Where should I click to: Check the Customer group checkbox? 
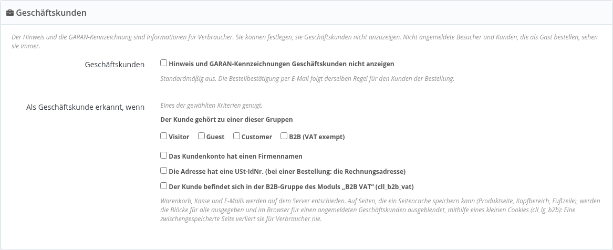coord(236,136)
